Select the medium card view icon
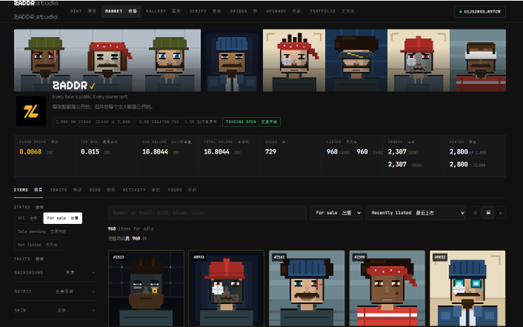This screenshot has width=523, height=327. click(x=488, y=212)
